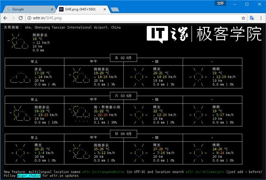
Task: Open the Google Translate extension icon
Action: [252, 18]
